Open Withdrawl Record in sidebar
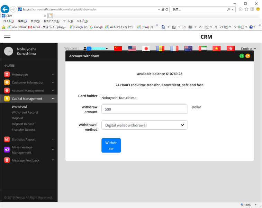262x208 pixels. click(25, 112)
